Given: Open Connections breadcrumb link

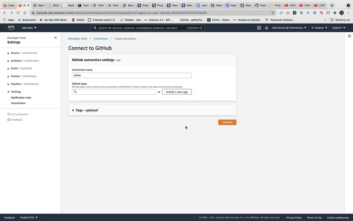Looking at the screenshot, I should [101, 39].
